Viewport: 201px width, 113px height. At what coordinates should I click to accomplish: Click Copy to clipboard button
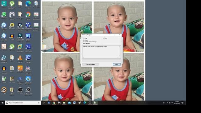pyautogui.click(x=90, y=64)
